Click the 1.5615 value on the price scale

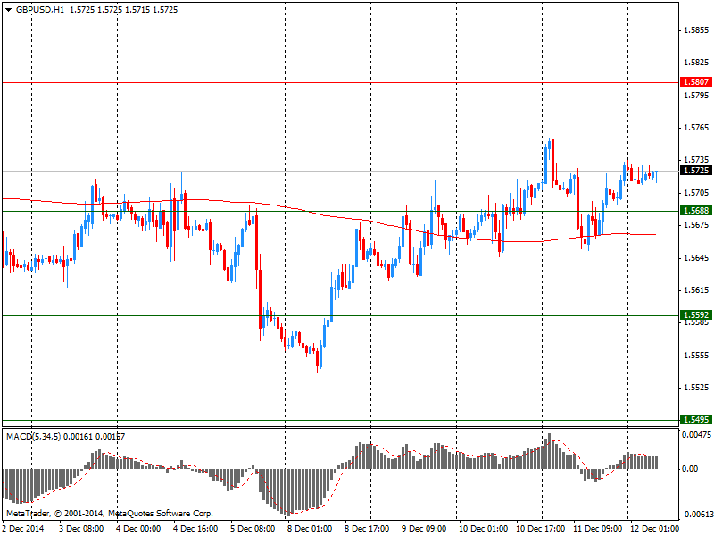tap(696, 290)
